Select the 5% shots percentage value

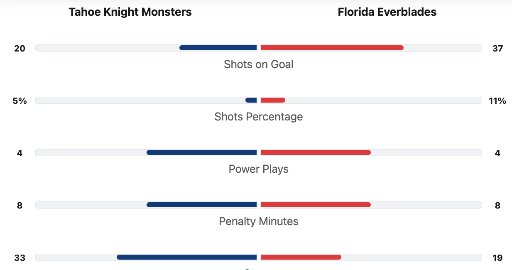(x=20, y=101)
